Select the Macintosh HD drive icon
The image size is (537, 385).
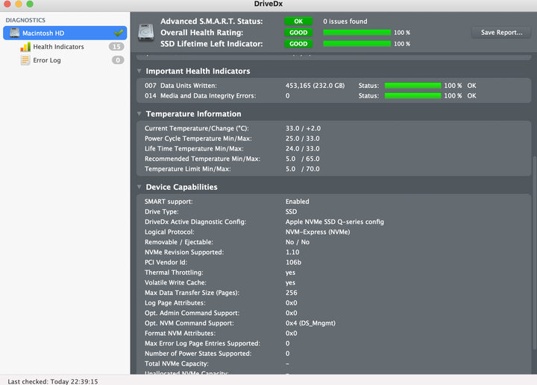pyautogui.click(x=14, y=33)
